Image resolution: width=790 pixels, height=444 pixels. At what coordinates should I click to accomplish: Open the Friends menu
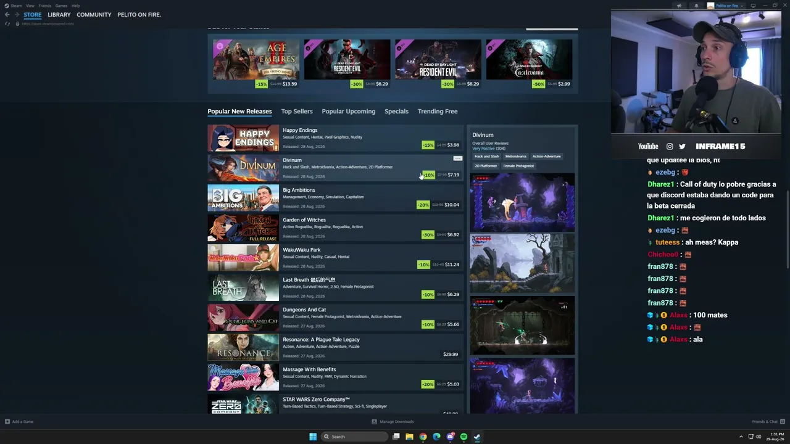45,6
